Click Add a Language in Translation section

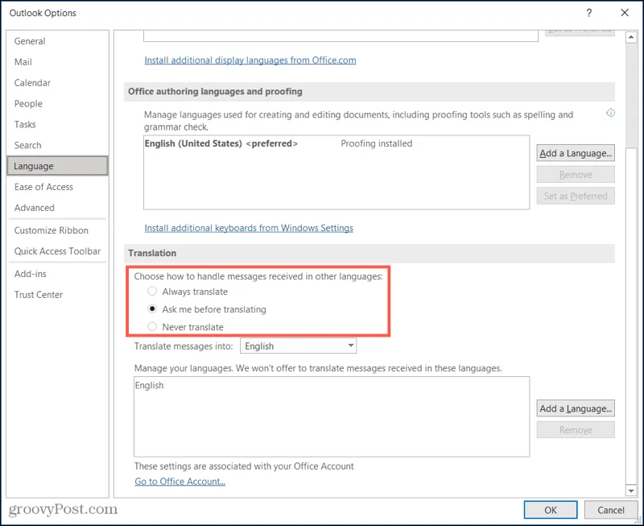tap(576, 408)
